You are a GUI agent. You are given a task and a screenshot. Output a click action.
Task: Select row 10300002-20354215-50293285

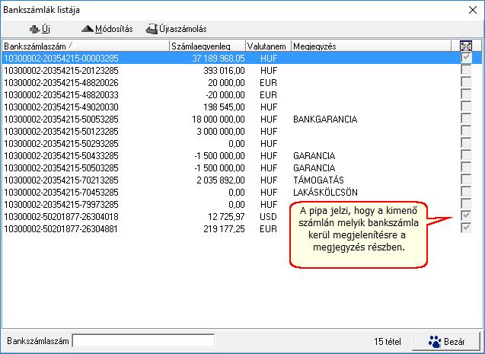[x=242, y=143]
